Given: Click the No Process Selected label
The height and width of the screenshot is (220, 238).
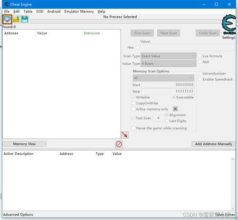Looking at the screenshot, I should tap(120, 17).
